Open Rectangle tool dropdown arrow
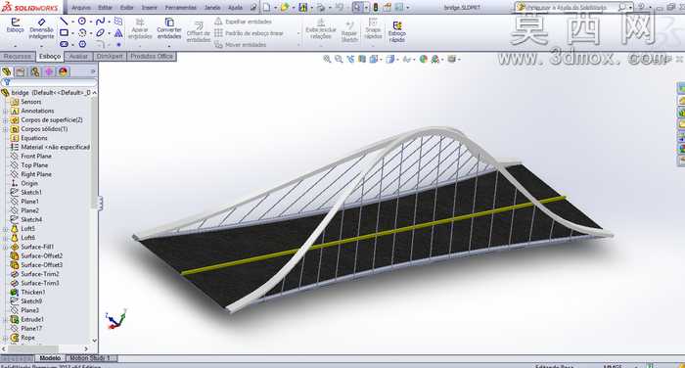The image size is (685, 368). tap(72, 33)
